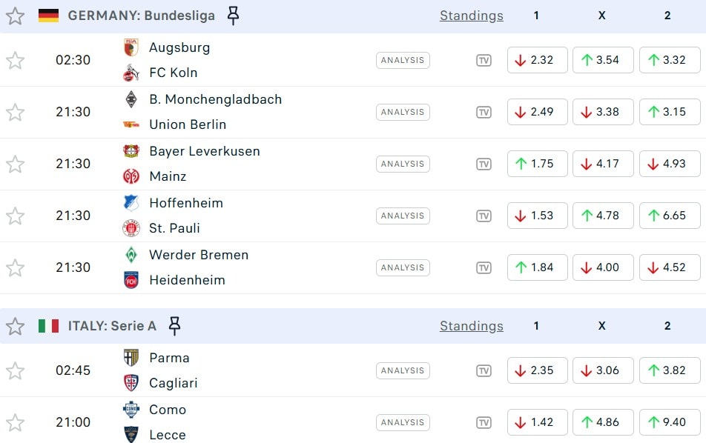Click TV icon for Augsburg match
This screenshot has width=706, height=443.
(x=484, y=60)
